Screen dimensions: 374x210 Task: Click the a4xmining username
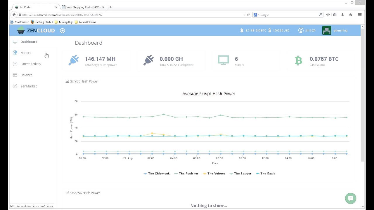(x=340, y=31)
